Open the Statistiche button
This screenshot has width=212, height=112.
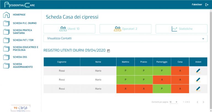pos(181,29)
